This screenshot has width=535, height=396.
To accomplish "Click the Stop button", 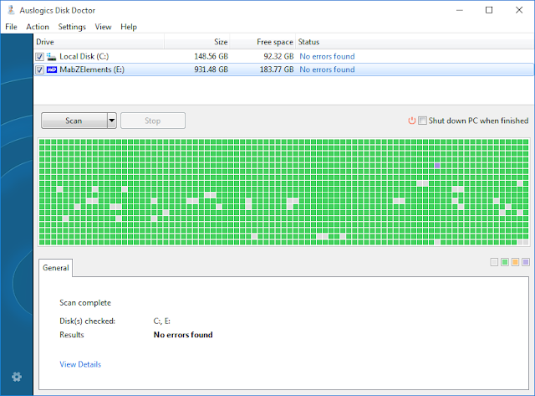I will (x=153, y=121).
